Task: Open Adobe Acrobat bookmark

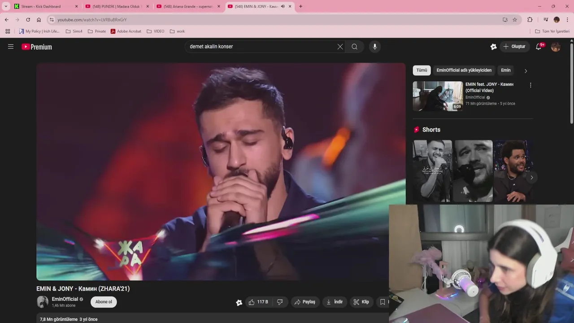Action: (126, 31)
